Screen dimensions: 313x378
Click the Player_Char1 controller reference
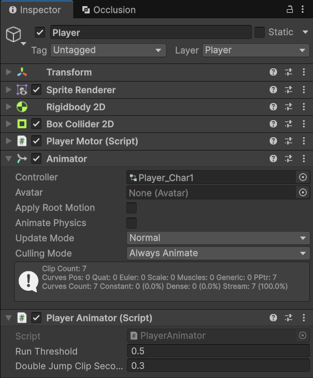click(x=211, y=177)
